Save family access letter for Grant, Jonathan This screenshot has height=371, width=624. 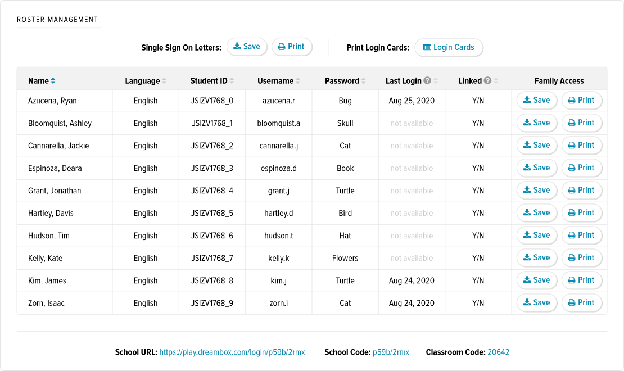point(536,190)
